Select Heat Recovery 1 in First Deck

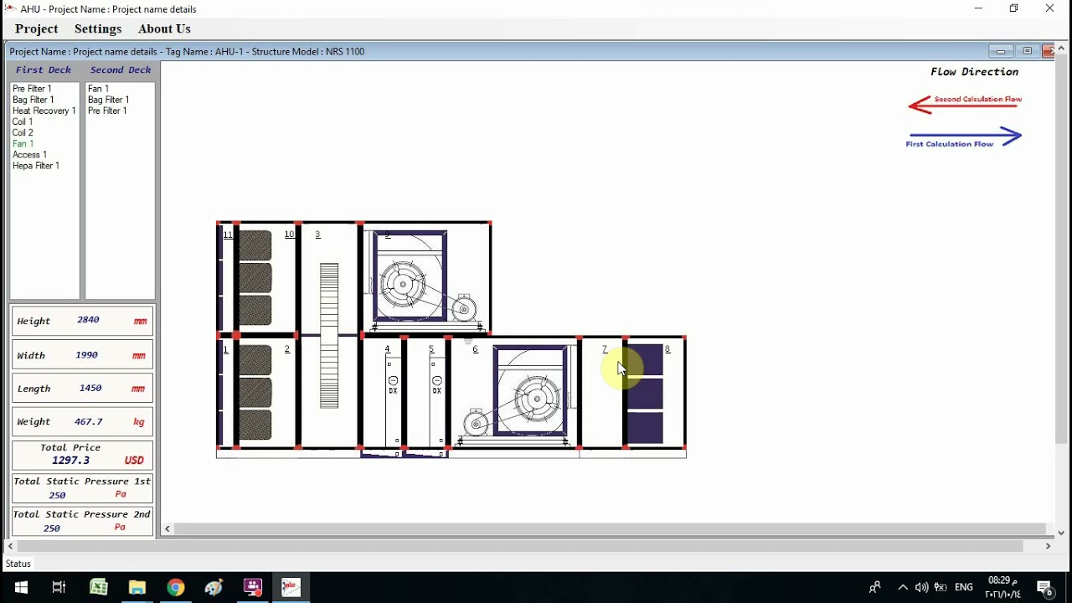tap(44, 111)
